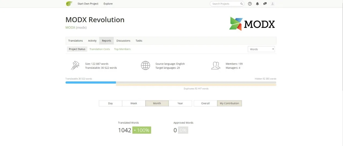Open the help question mark icon
Image resolution: width=343 pixels, height=146 pixels.
tap(250, 4)
